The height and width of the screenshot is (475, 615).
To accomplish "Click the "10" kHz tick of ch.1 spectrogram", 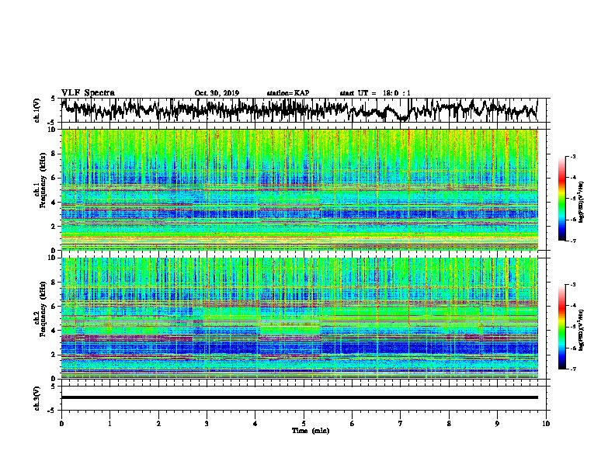I will pyautogui.click(x=52, y=130).
